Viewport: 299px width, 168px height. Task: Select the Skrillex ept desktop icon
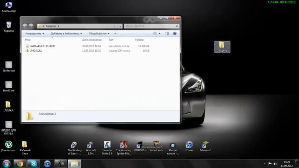8,67
